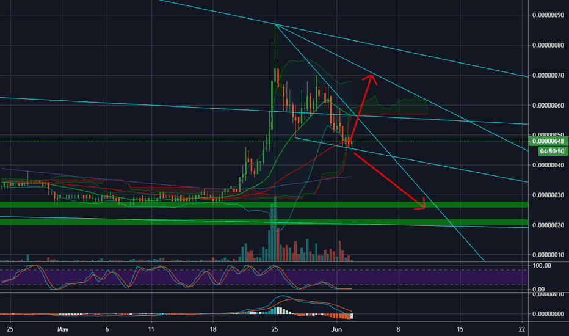Click the 100.00 stochastic scale label
Screen dimensions: 569x336
tap(542, 266)
